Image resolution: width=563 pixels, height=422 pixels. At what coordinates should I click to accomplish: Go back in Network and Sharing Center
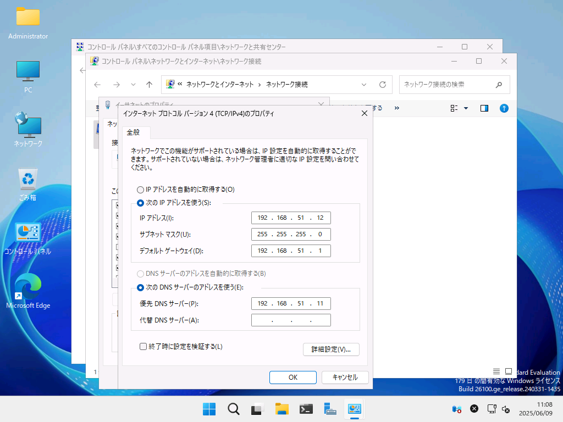click(x=82, y=70)
